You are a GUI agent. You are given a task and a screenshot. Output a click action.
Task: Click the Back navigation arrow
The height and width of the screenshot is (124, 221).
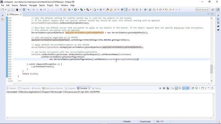170,10
